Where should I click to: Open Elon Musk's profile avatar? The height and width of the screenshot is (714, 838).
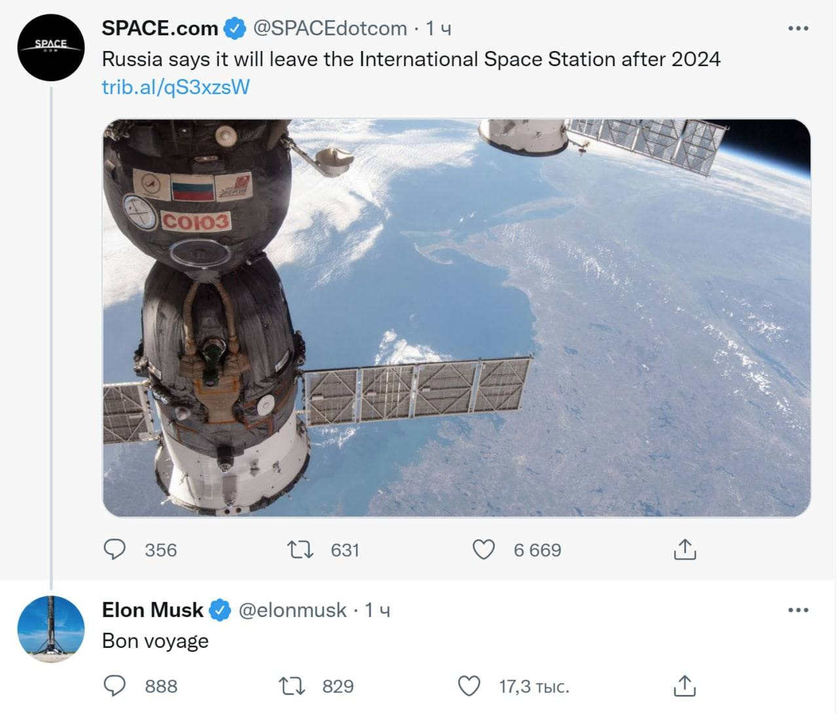click(51, 629)
